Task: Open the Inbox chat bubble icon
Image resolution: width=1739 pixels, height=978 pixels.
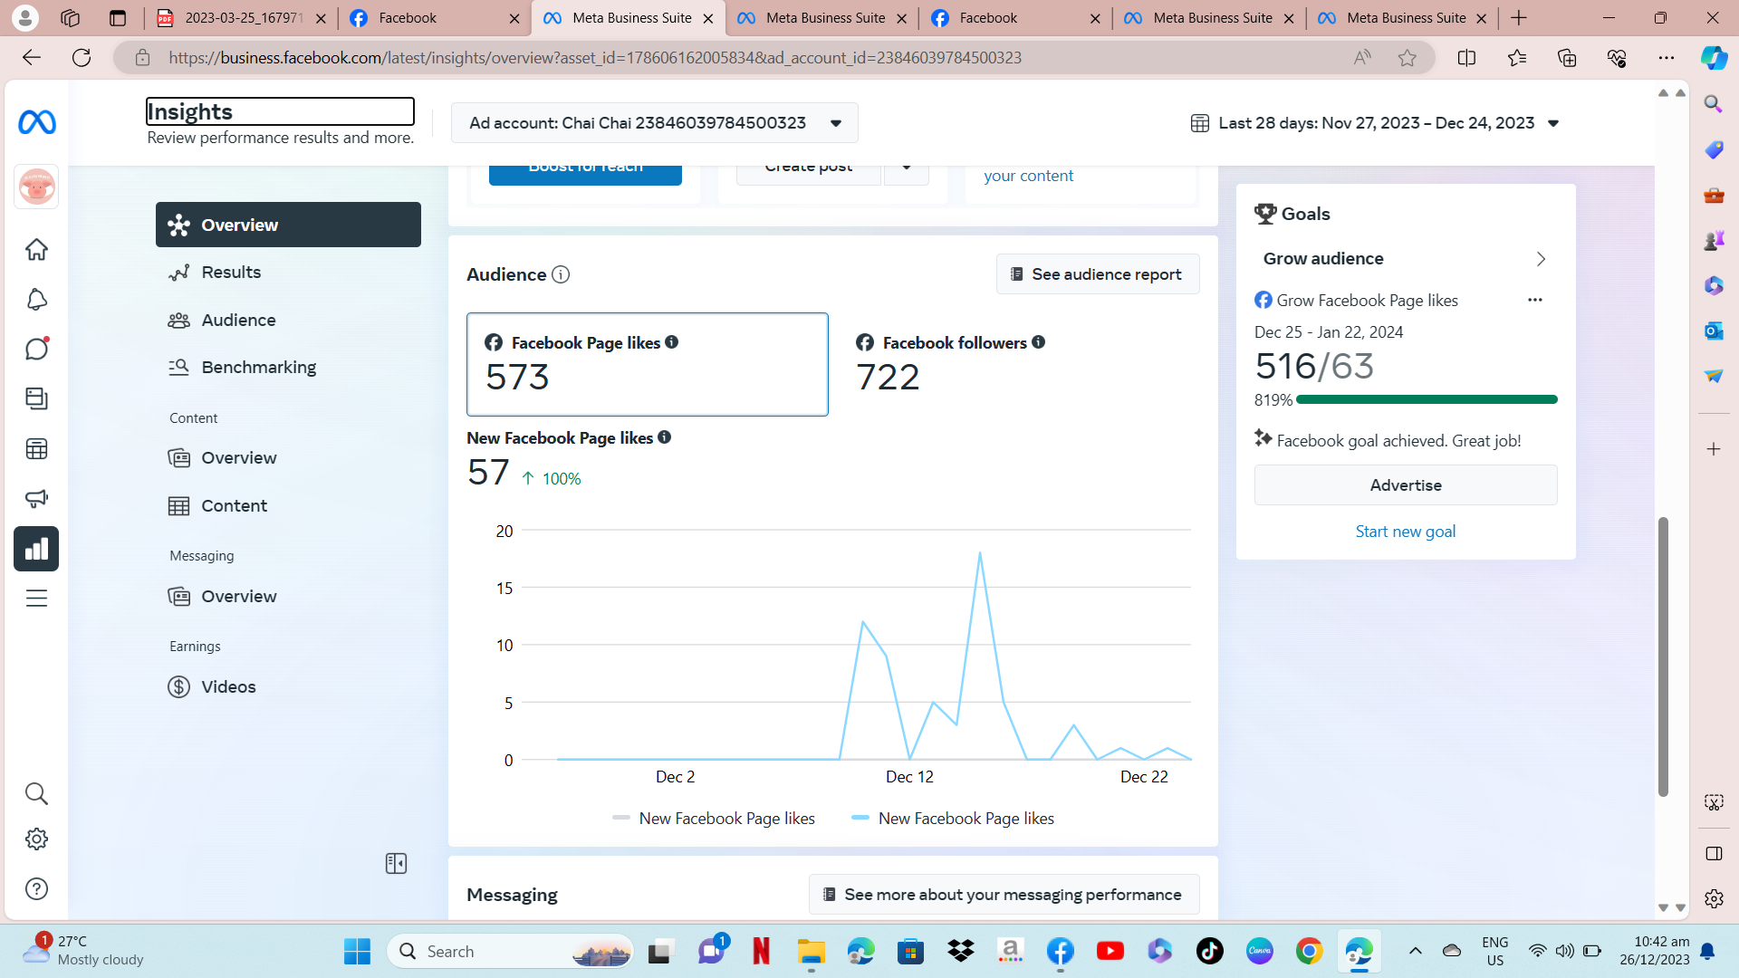Action: coord(36,349)
